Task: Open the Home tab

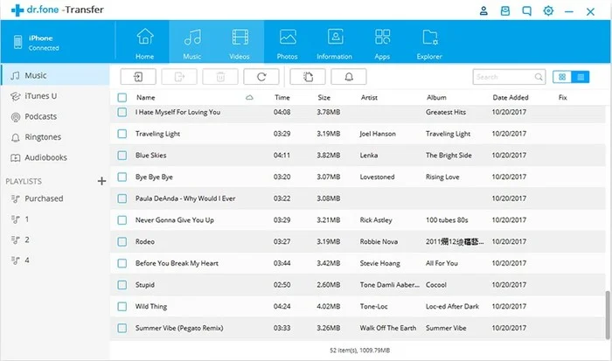Action: coord(144,42)
